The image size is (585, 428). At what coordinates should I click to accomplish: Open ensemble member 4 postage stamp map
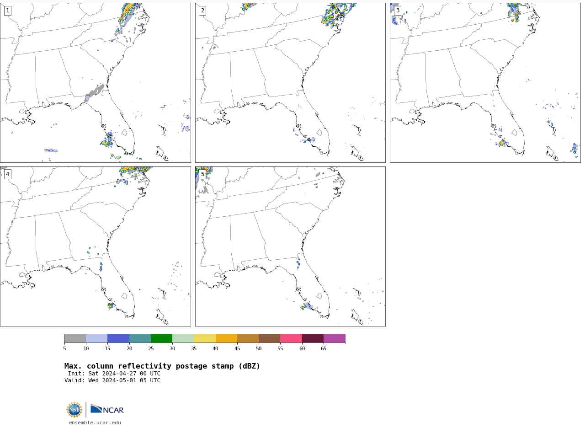95,246
